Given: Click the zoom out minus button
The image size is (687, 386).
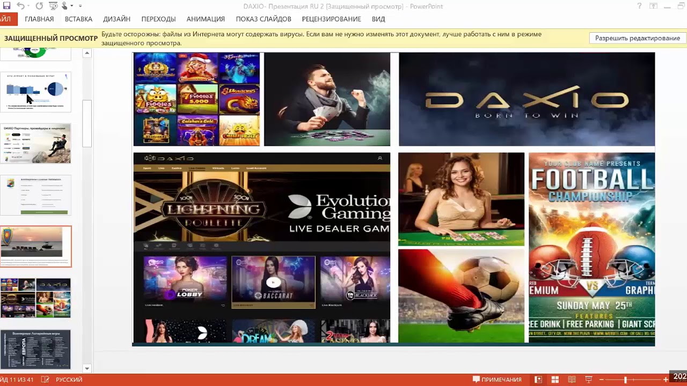Looking at the screenshot, I should point(602,380).
